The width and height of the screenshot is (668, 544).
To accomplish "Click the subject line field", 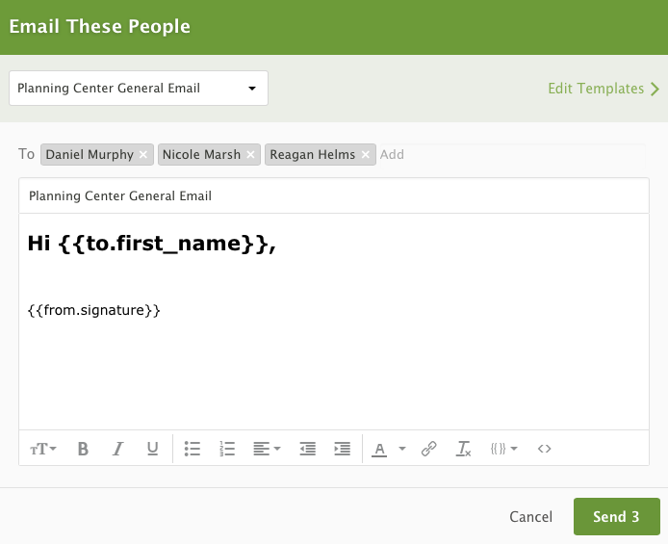I will [334, 196].
